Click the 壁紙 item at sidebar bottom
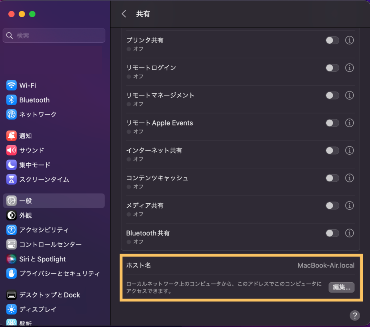The image size is (370, 327). 54,323
